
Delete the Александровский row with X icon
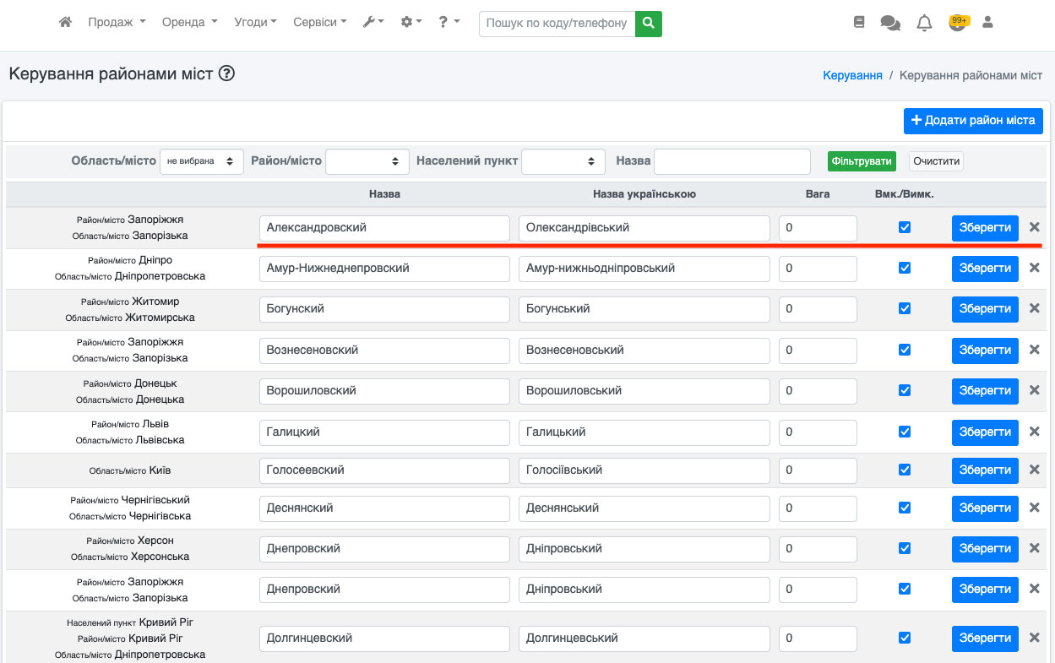1034,227
